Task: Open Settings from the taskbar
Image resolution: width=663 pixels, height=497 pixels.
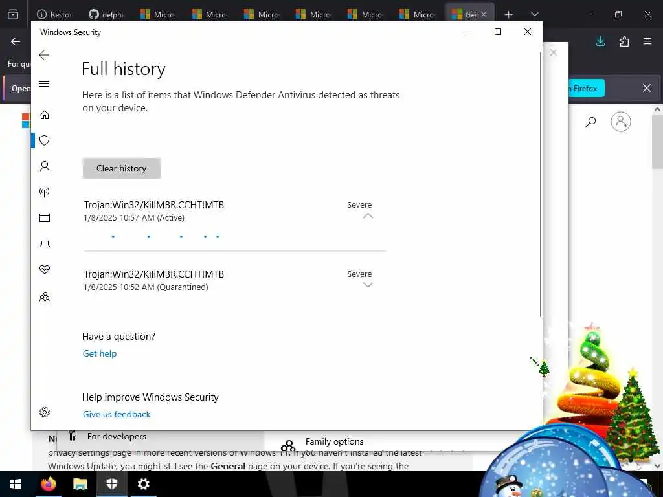Action: point(143,484)
